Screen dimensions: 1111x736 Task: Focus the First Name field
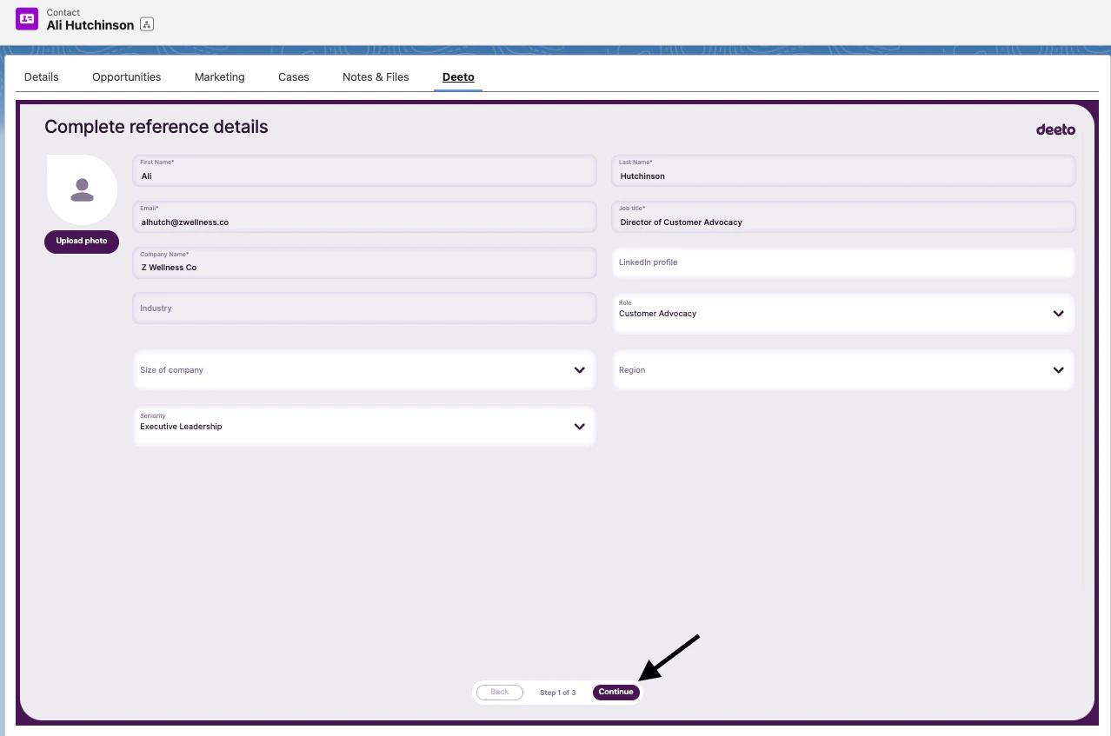pyautogui.click(x=365, y=170)
